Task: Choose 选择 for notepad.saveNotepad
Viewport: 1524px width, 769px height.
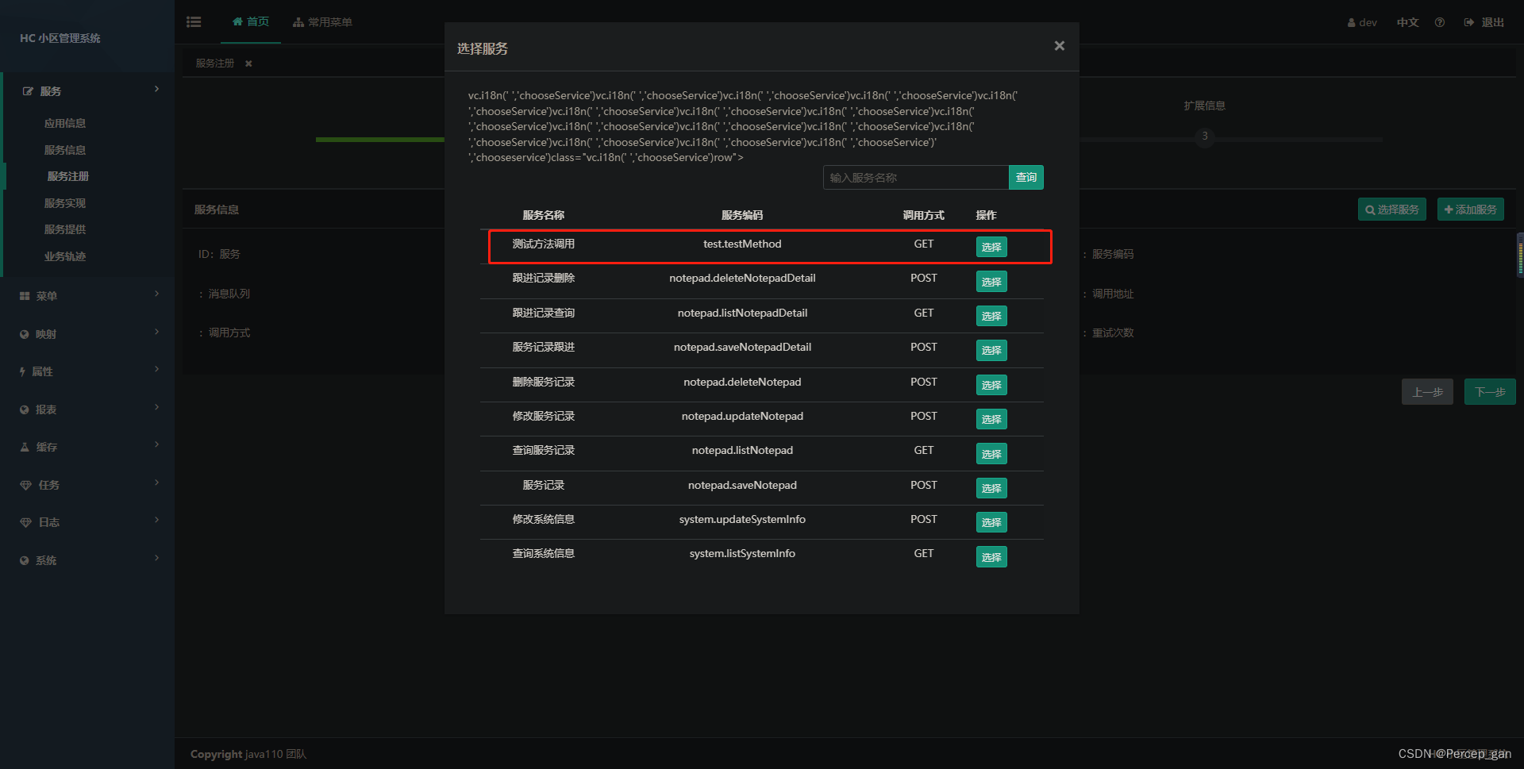Action: (991, 488)
